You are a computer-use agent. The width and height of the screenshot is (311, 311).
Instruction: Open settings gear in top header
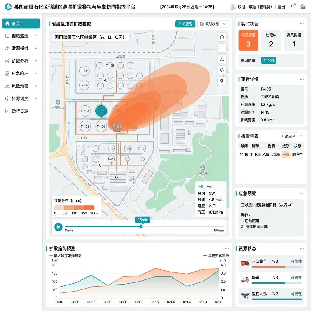pyautogui.click(x=303, y=7)
